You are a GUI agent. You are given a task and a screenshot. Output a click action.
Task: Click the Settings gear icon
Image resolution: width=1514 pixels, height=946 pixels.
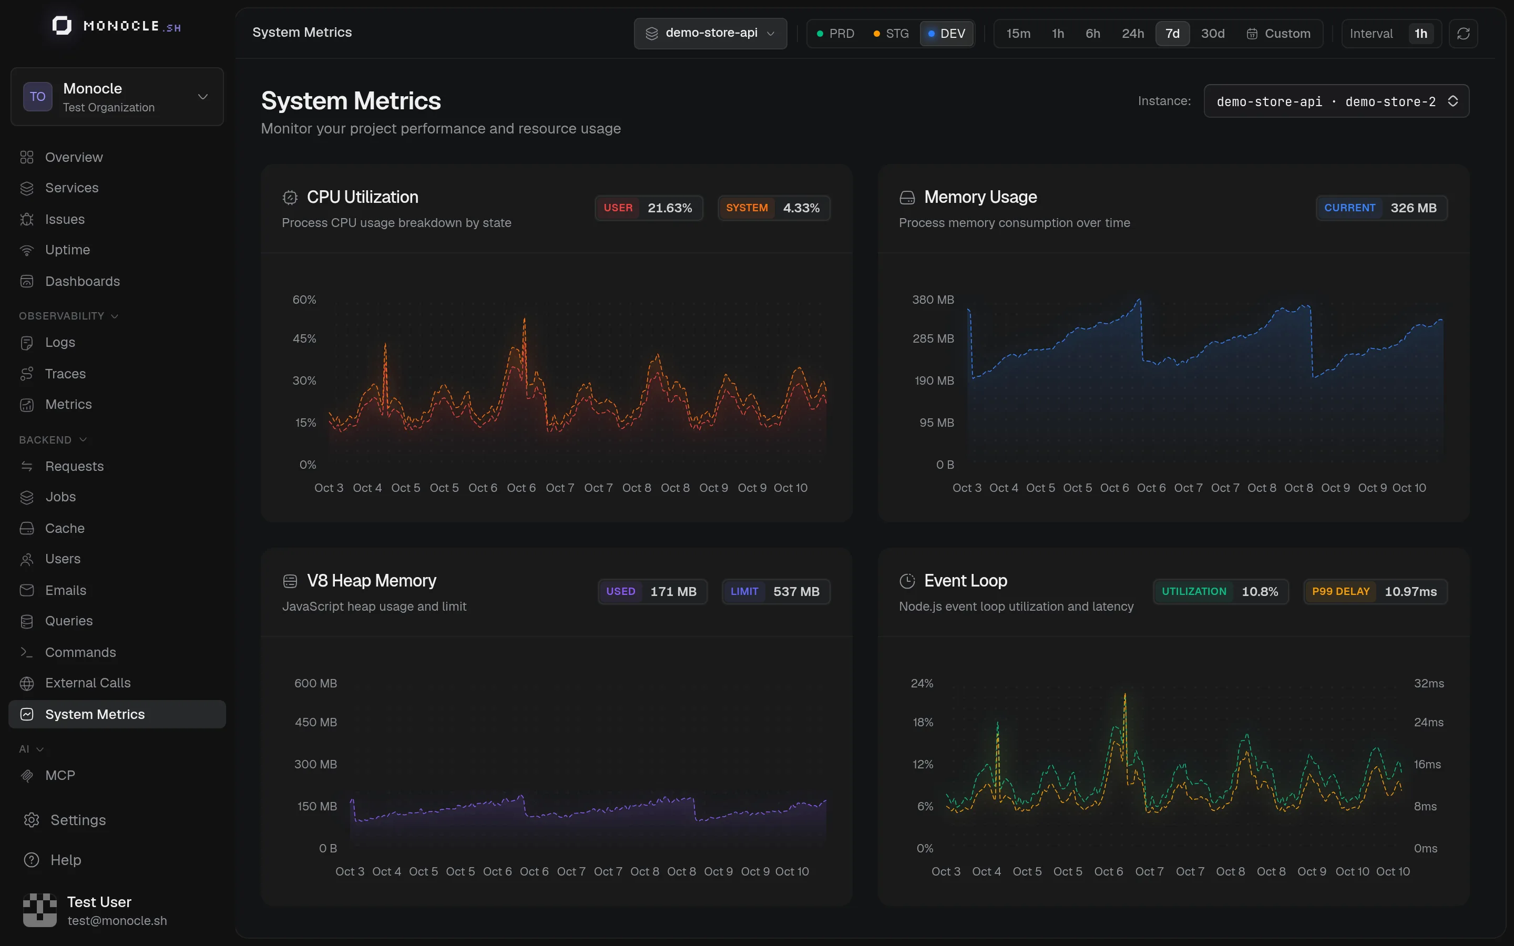click(x=32, y=820)
